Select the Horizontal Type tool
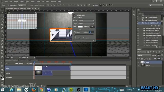This screenshot has width=164, height=92. tap(2, 60)
